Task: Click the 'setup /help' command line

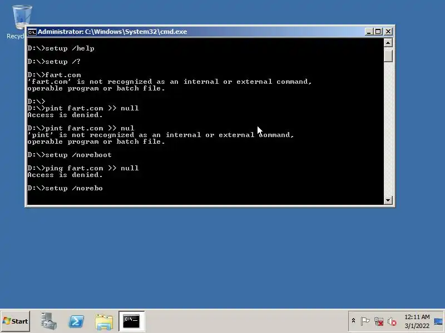Action: click(x=61, y=48)
